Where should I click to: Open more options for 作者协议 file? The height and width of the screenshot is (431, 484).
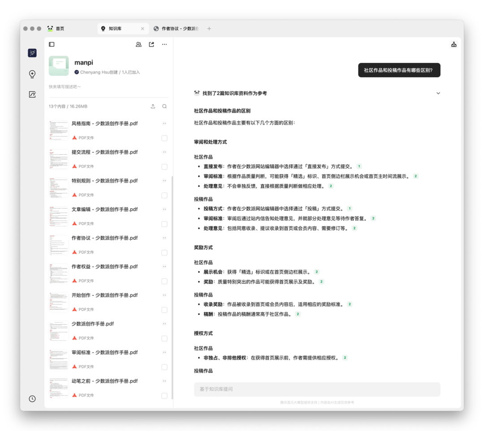pyautogui.click(x=164, y=238)
